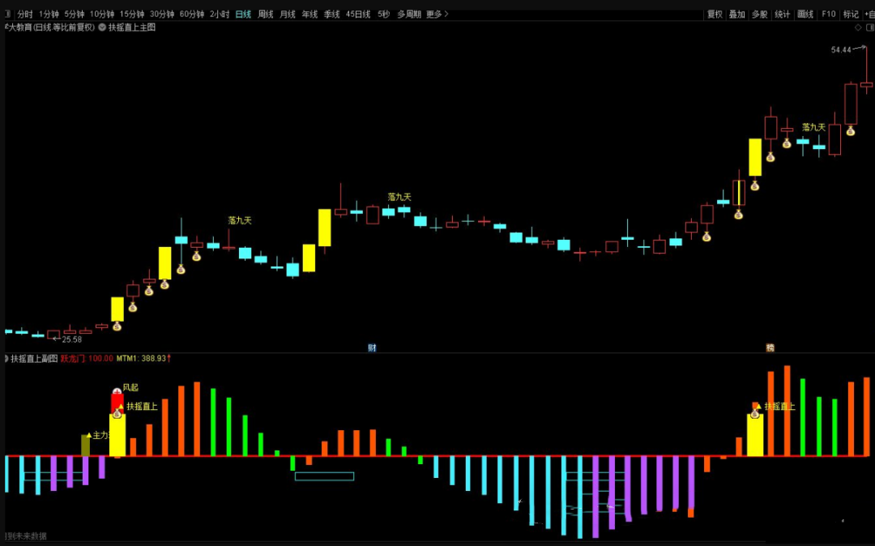Click the 多股 multi-stock button

(759, 14)
